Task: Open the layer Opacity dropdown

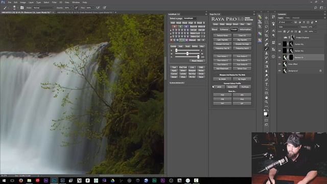Action: click(315, 27)
